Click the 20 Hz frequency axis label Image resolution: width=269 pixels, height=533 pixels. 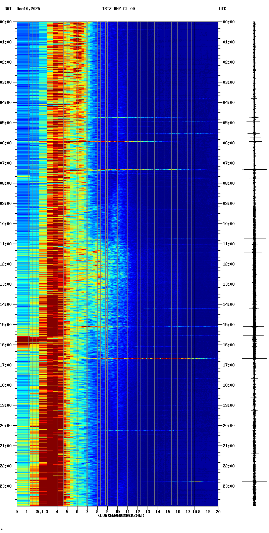218,512
